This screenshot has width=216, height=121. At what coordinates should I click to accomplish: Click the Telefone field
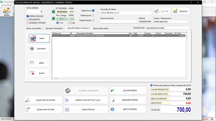(x=145, y=22)
